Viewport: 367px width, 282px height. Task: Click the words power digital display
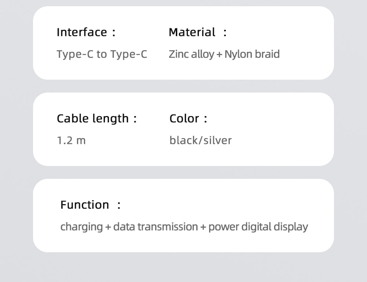point(258,227)
